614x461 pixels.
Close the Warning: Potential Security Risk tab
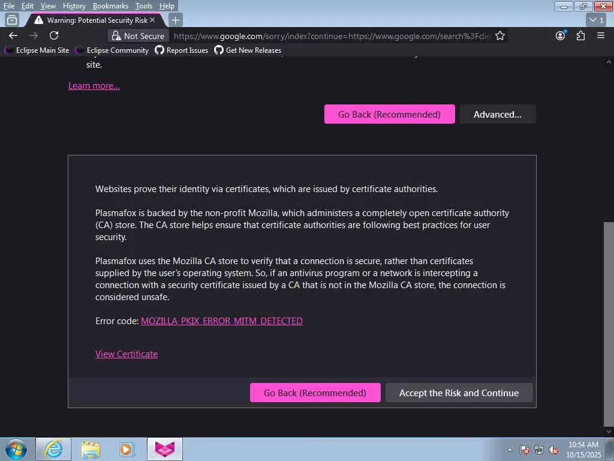[x=152, y=20]
